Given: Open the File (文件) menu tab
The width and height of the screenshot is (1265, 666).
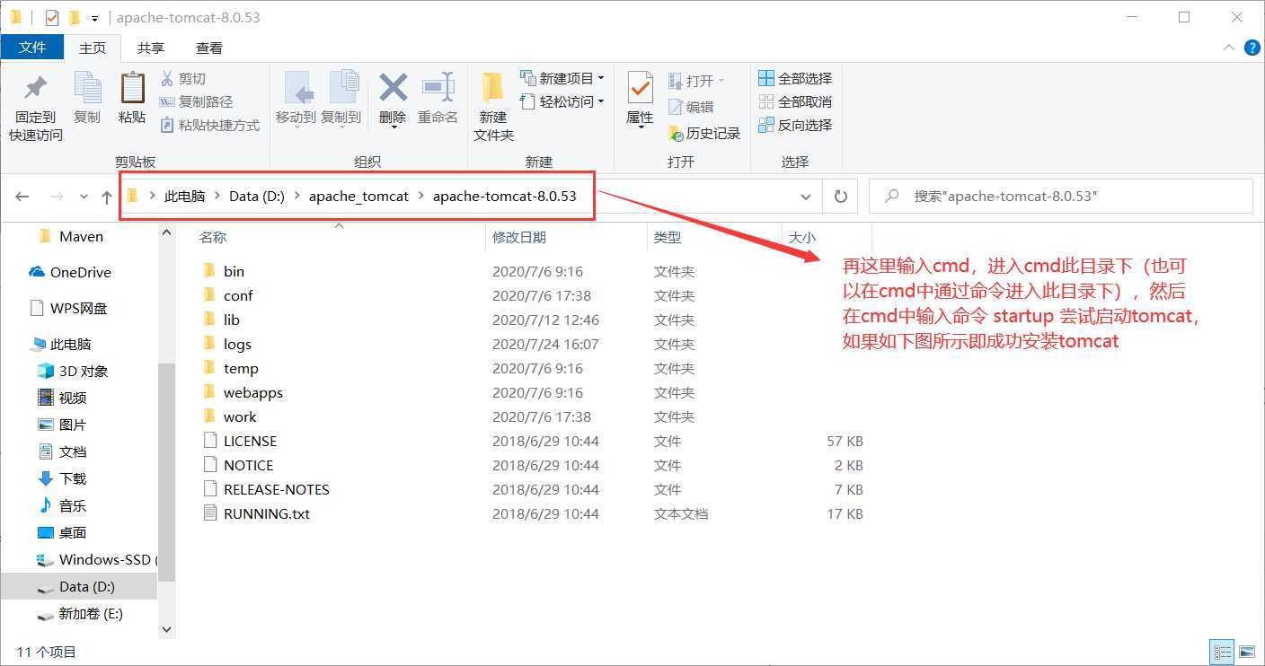Looking at the screenshot, I should tap(32, 48).
